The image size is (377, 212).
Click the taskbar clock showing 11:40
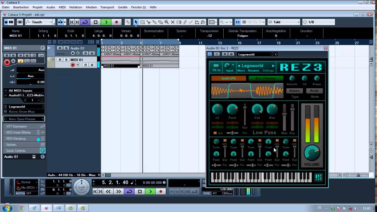coord(366,208)
